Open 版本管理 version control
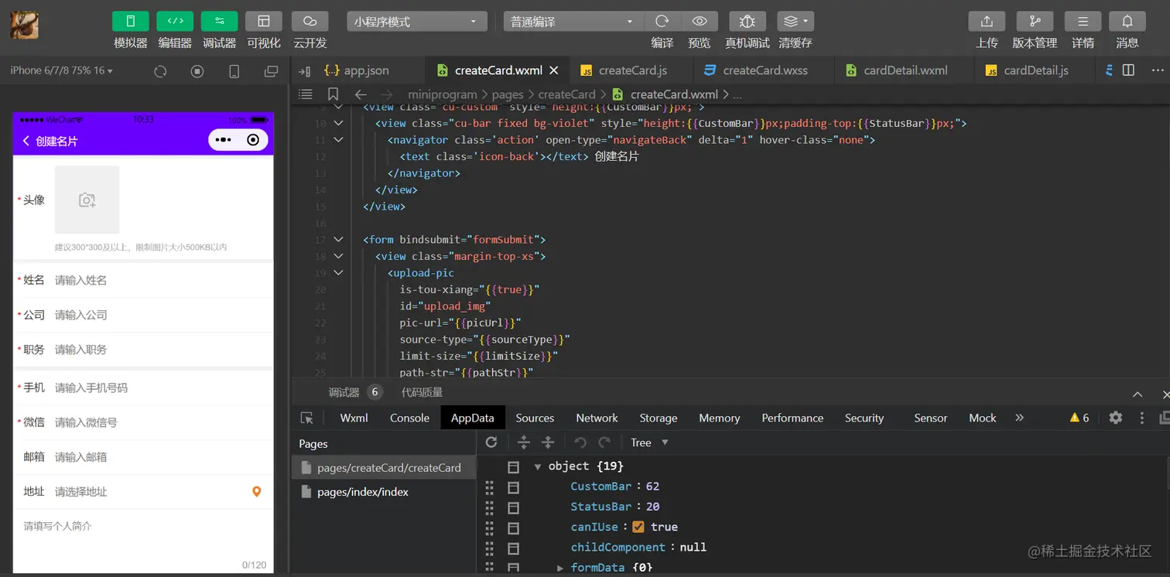This screenshot has width=1170, height=577. 1035,21
